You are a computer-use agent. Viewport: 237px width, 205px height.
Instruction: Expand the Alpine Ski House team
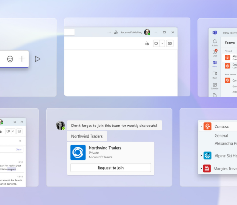click(x=201, y=155)
